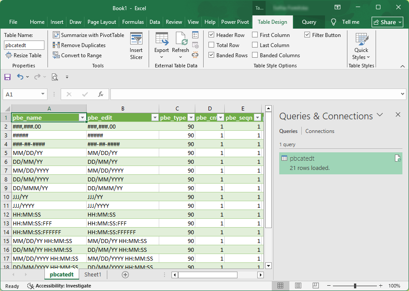Open the pbe_name column filter dropdown
The width and height of the screenshot is (409, 291).
[x=82, y=118]
